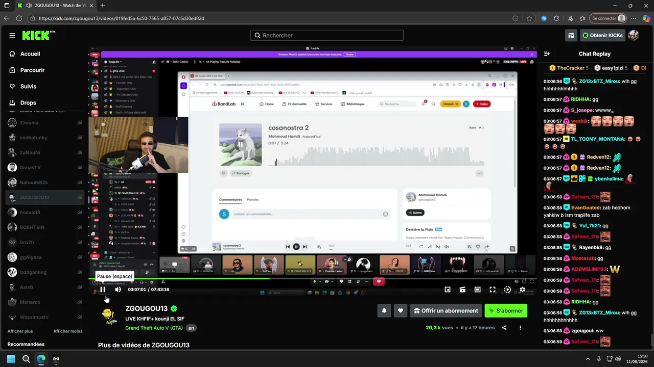
Task: Open the video more options menu
Action: (521, 328)
